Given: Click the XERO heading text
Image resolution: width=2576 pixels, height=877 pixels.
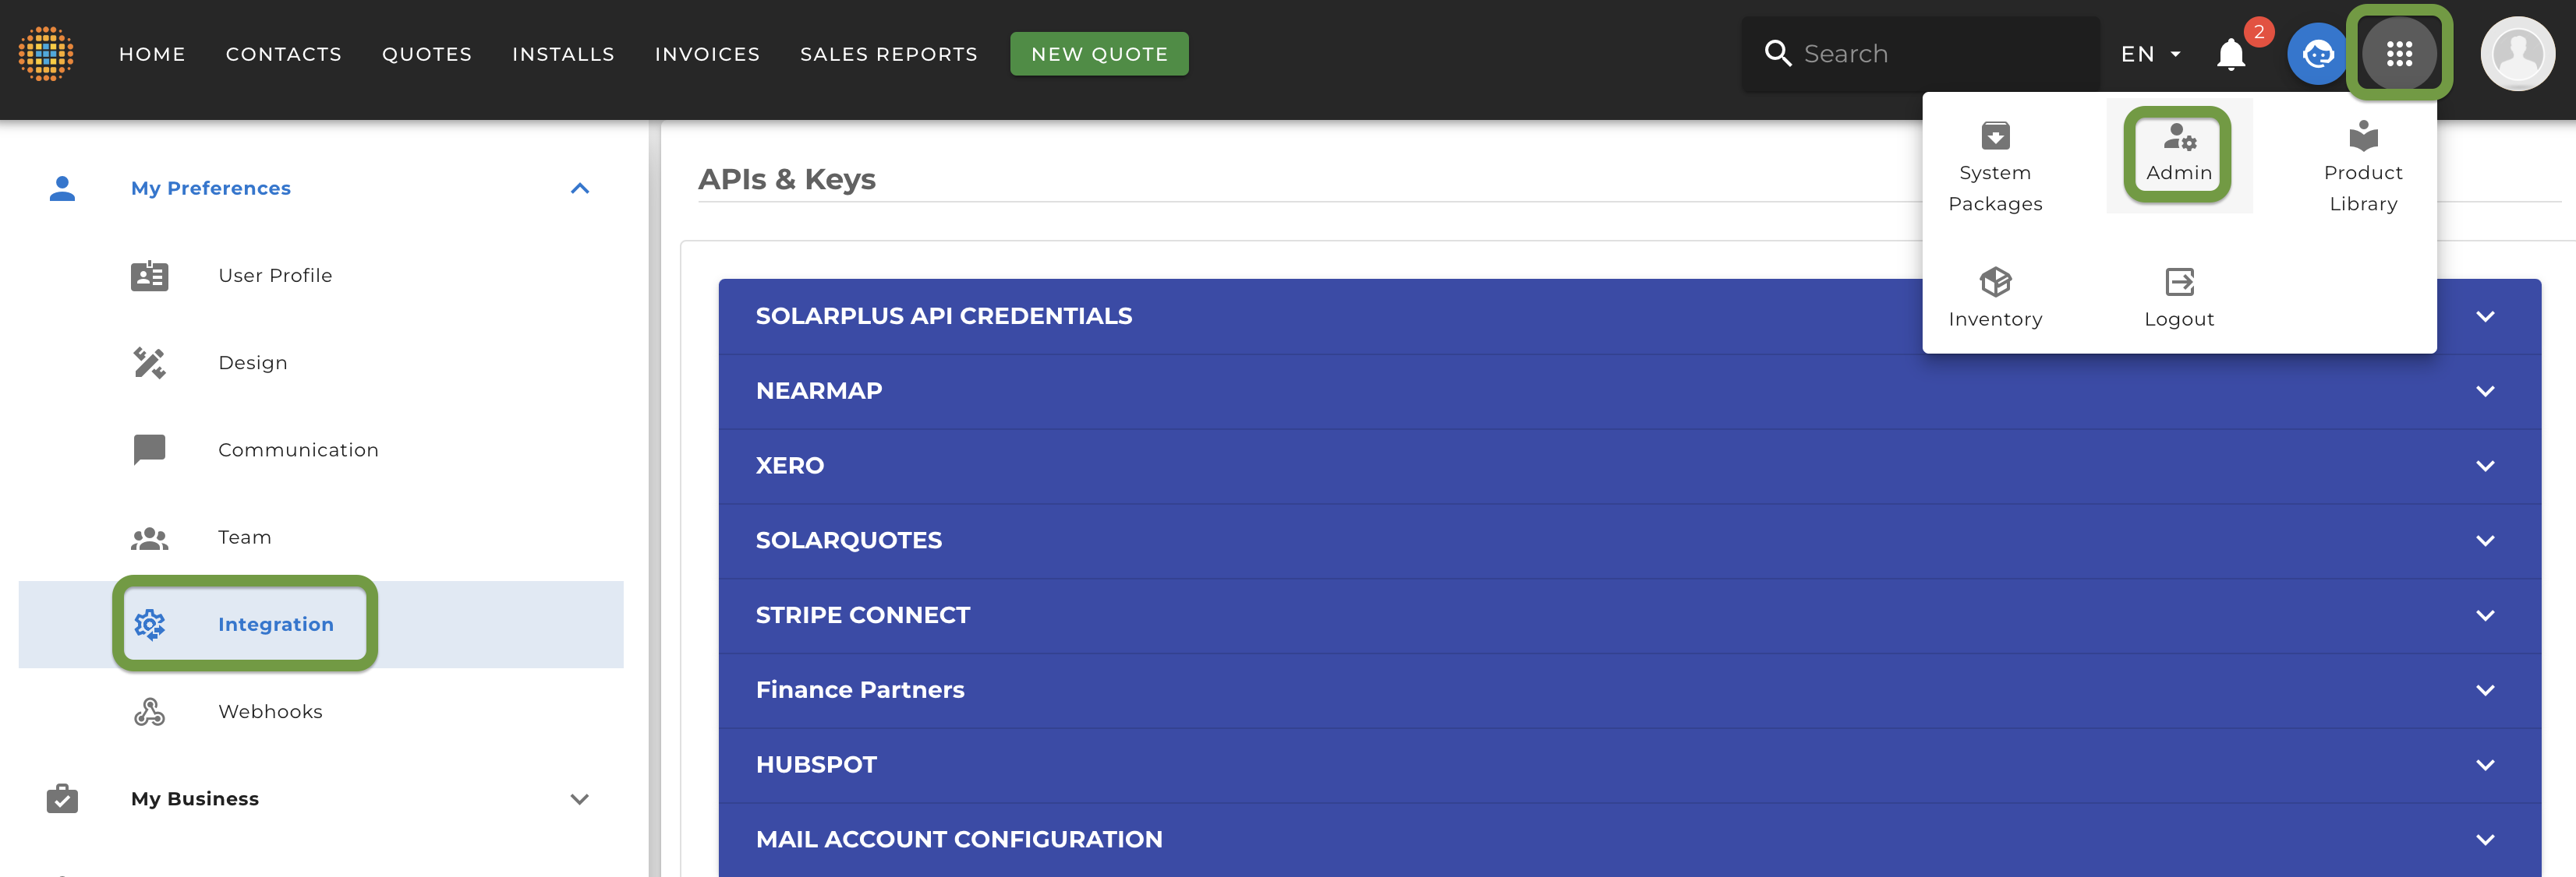Looking at the screenshot, I should 789,467.
